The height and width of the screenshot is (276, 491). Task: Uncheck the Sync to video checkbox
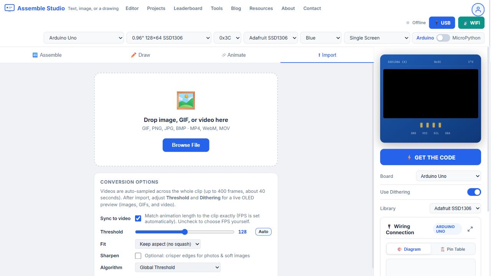click(x=138, y=219)
